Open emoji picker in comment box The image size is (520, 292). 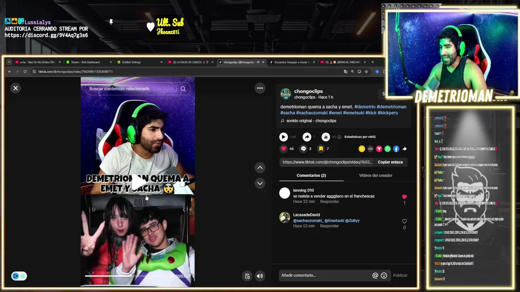tap(384, 275)
